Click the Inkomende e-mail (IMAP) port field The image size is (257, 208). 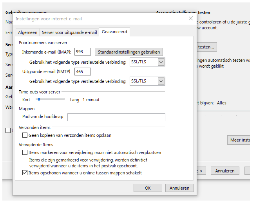point(82,52)
